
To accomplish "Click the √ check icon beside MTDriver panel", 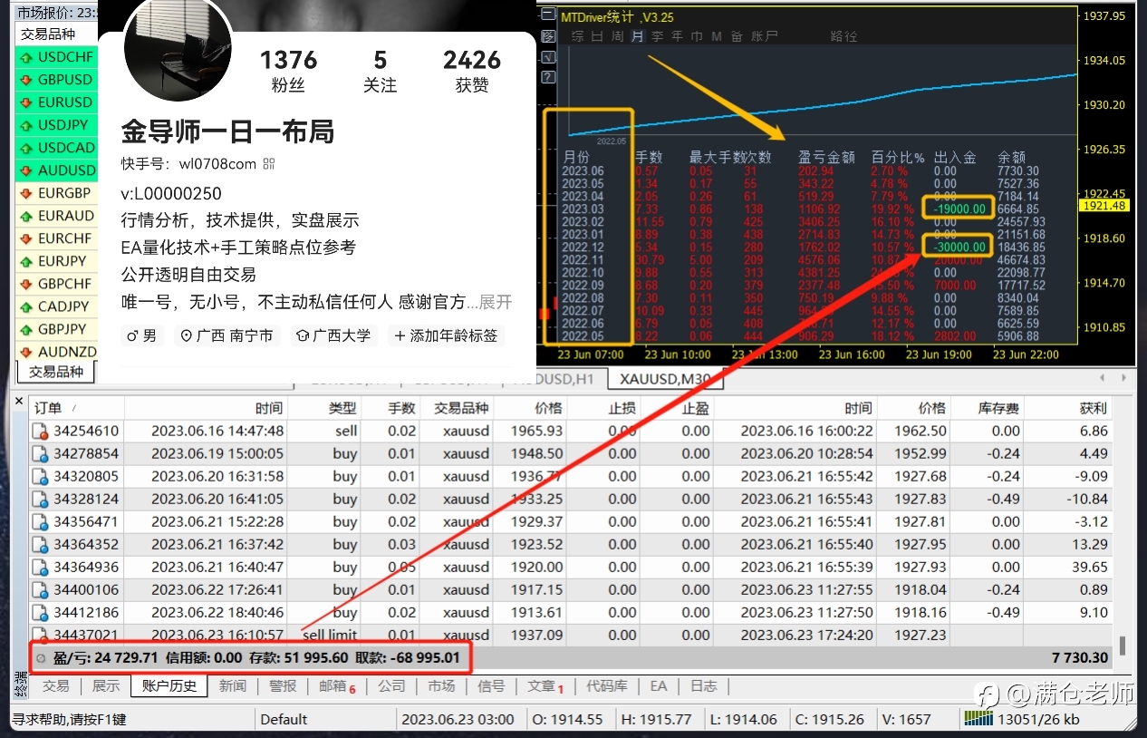I will coord(548,57).
